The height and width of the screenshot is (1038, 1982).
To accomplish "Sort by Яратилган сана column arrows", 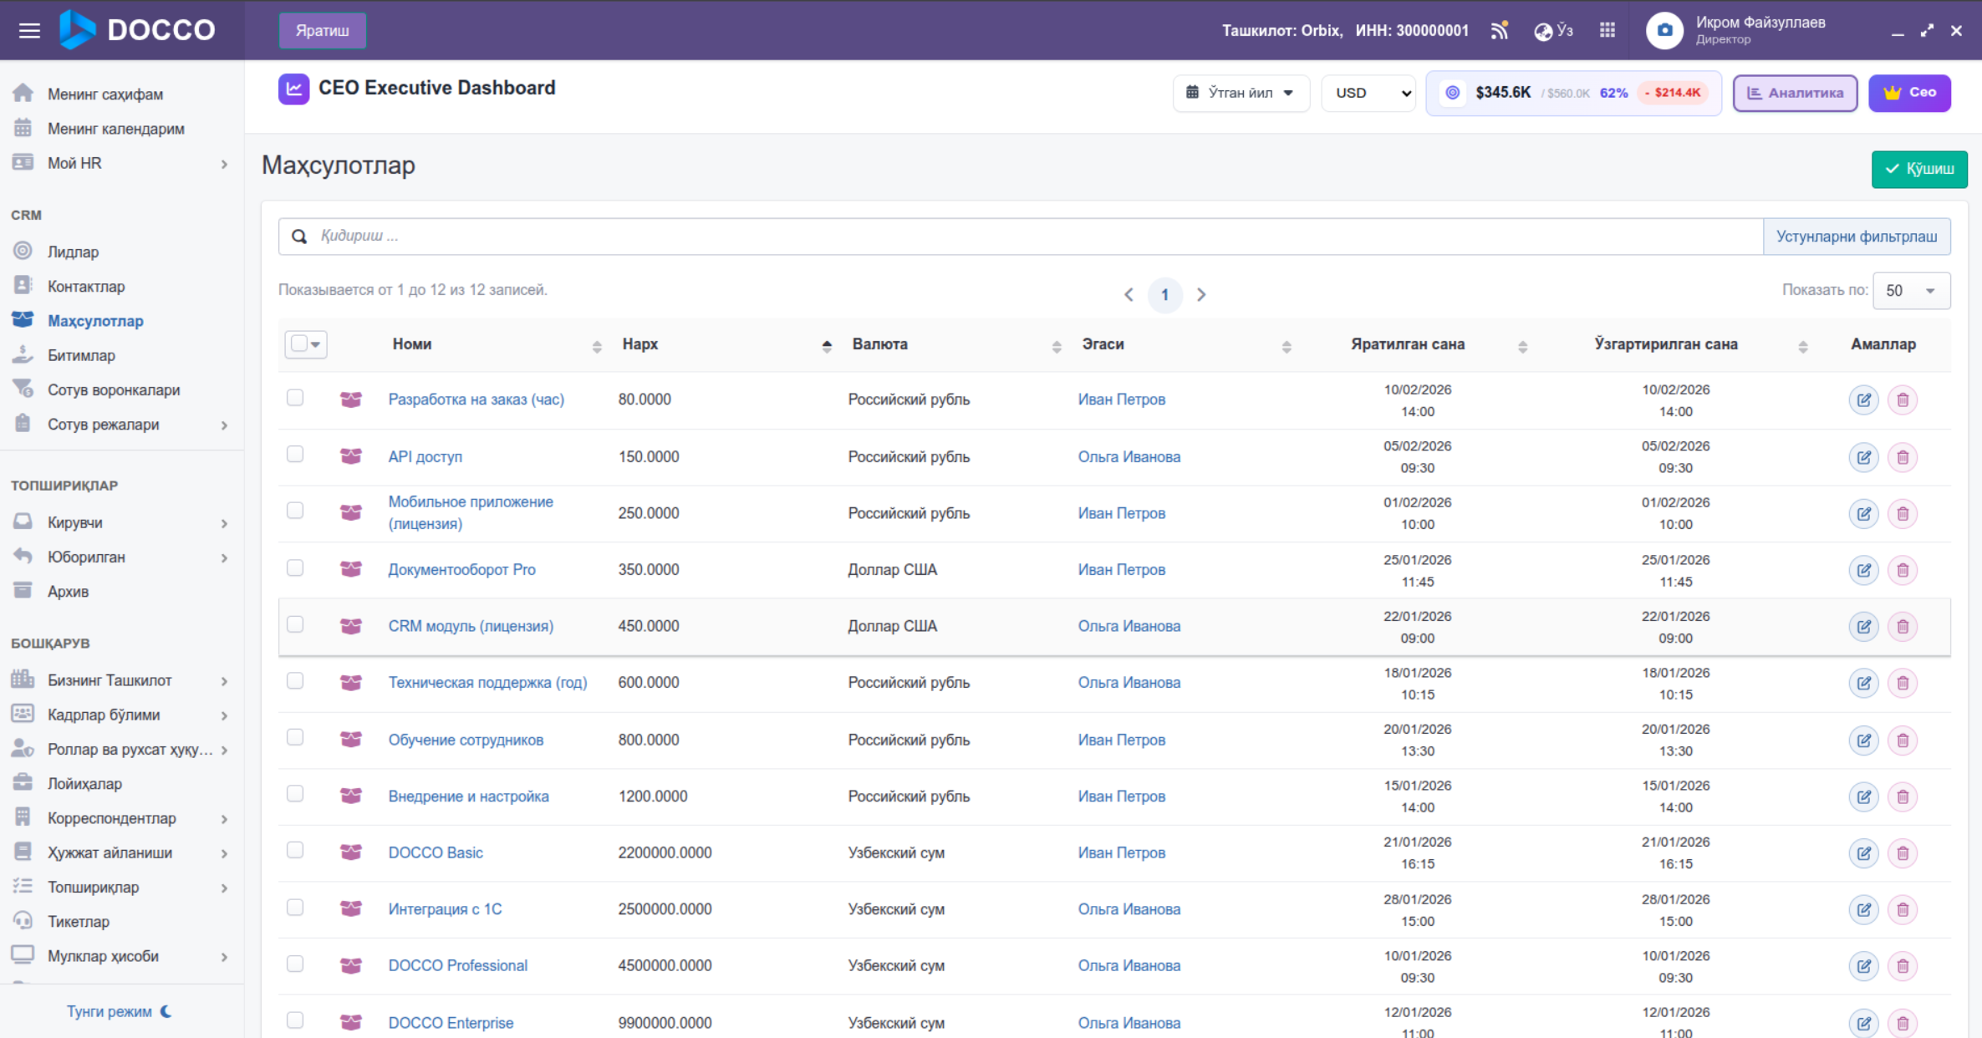I will coord(1522,346).
